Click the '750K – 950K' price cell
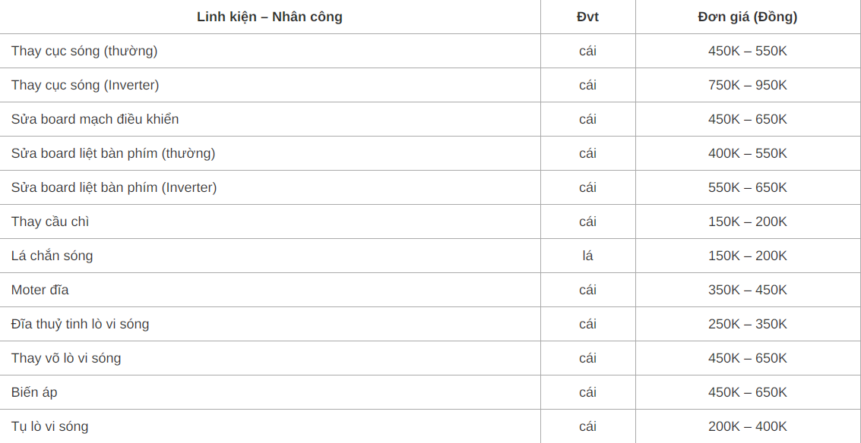Image resolution: width=861 pixels, height=443 pixels. (x=748, y=85)
